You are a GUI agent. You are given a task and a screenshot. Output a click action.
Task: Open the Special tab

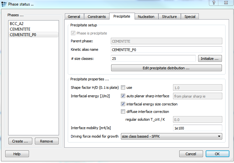point(190,17)
